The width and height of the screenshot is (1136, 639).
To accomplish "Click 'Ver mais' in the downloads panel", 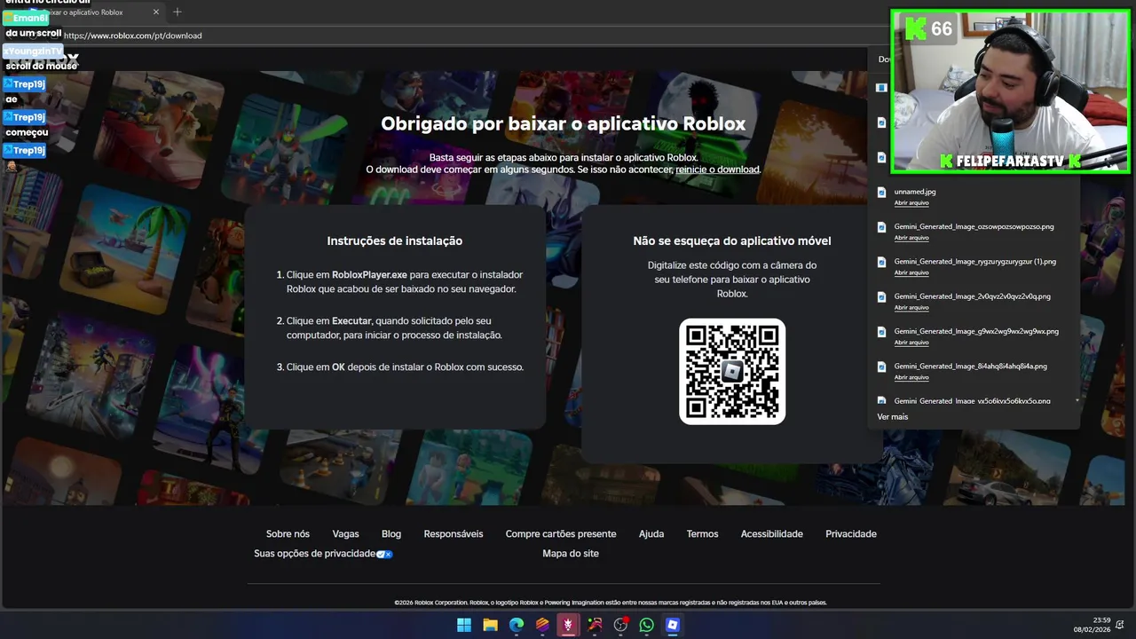I will click(893, 417).
